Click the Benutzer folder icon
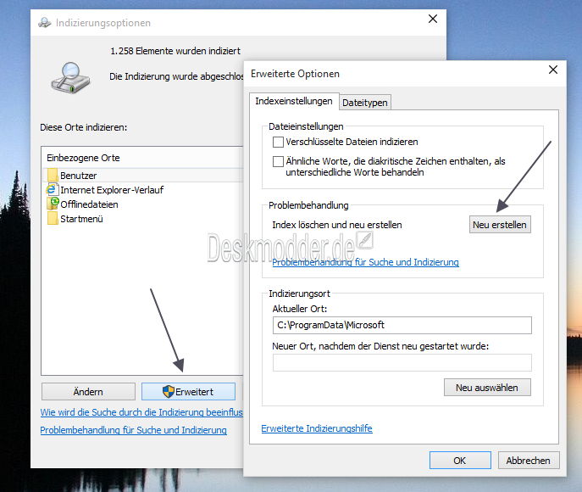The image size is (582, 492). (x=53, y=175)
